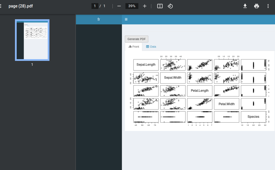Screen dimensions: 275x170
Task: Click the page number field showing 1
Action: 95,6
